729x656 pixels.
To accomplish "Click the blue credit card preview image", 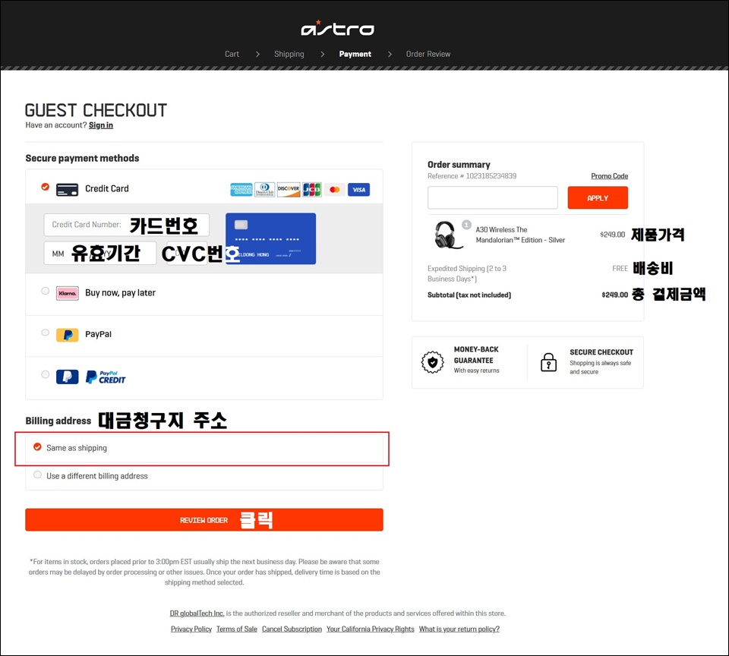I will [x=270, y=238].
